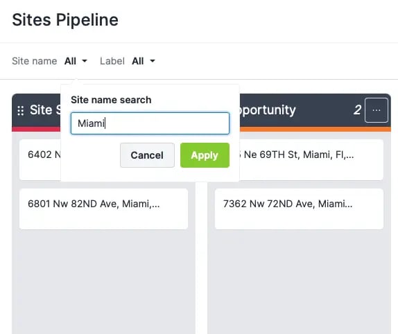Click the Site column header title
The image size is (398, 334).
[45, 110]
